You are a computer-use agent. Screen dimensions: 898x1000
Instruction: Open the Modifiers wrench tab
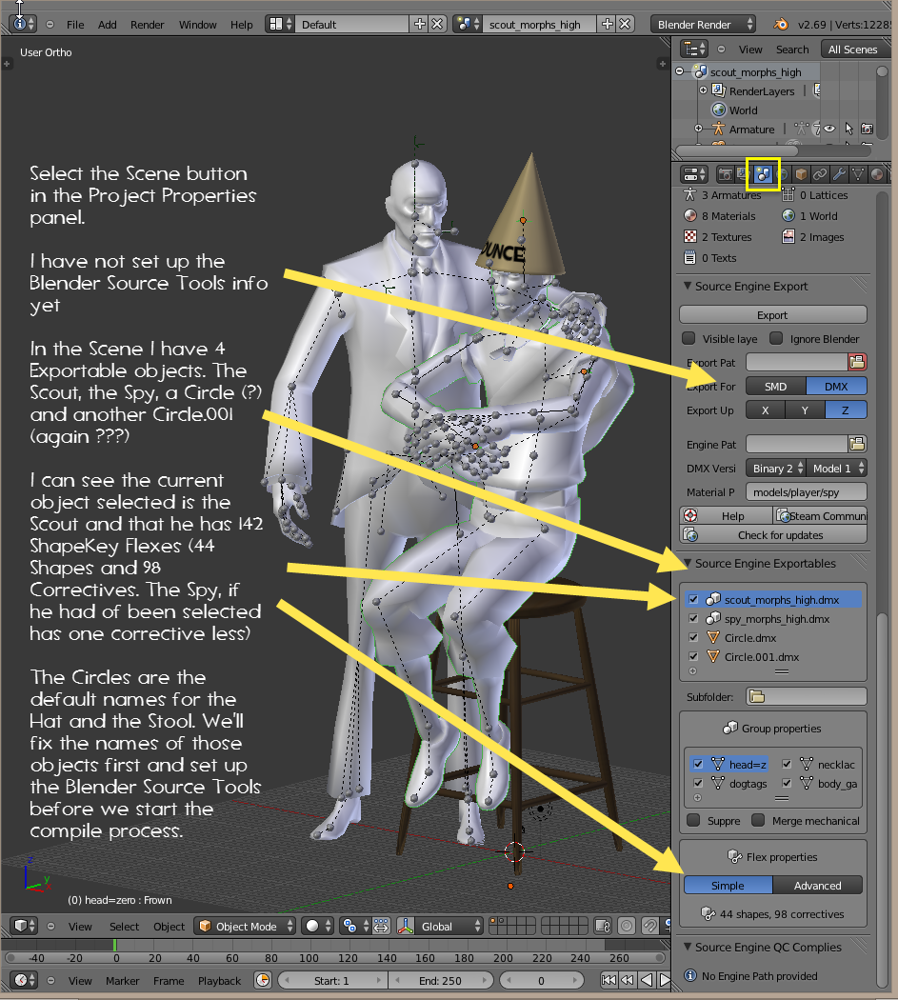pos(839,174)
